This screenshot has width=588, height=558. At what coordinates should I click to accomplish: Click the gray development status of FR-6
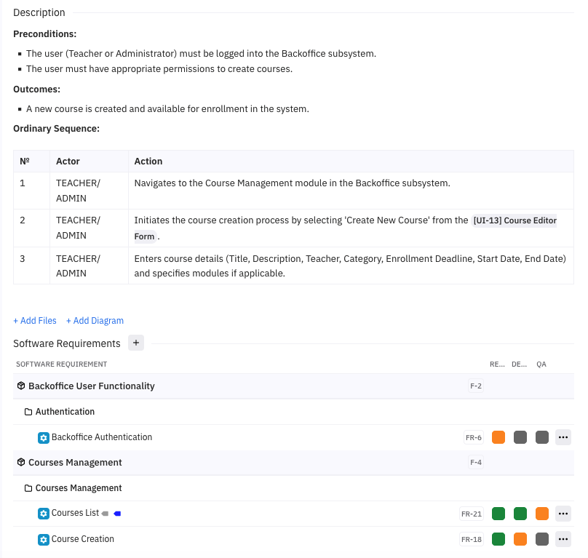point(520,437)
